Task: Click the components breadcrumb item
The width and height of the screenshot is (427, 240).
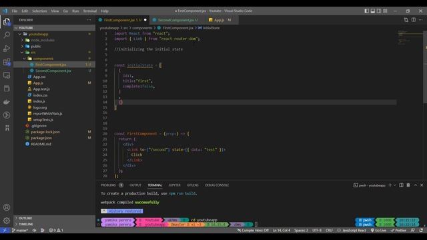Action: pyautogui.click(x=142, y=28)
